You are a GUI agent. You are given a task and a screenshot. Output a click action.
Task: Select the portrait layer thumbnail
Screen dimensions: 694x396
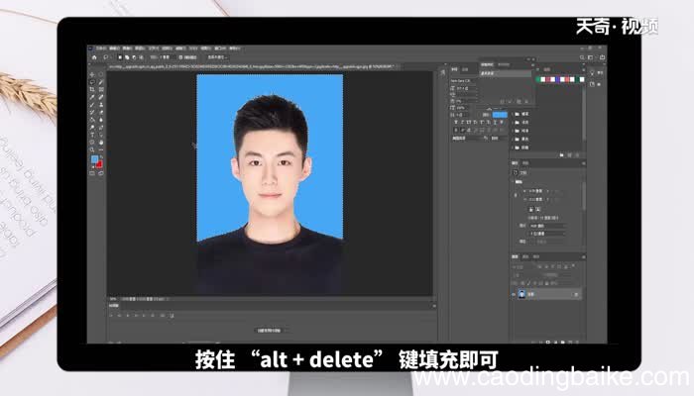[521, 294]
